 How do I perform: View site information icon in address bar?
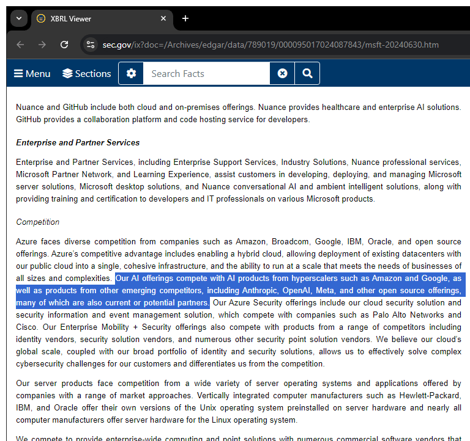(91, 45)
